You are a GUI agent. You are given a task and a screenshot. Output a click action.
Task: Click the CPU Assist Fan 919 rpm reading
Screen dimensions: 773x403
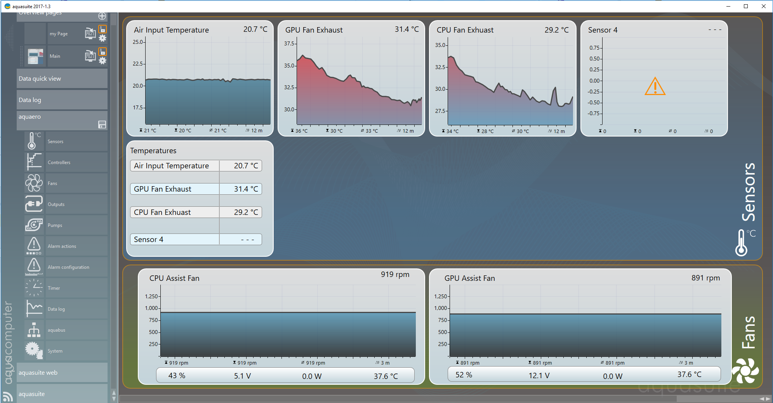click(395, 275)
